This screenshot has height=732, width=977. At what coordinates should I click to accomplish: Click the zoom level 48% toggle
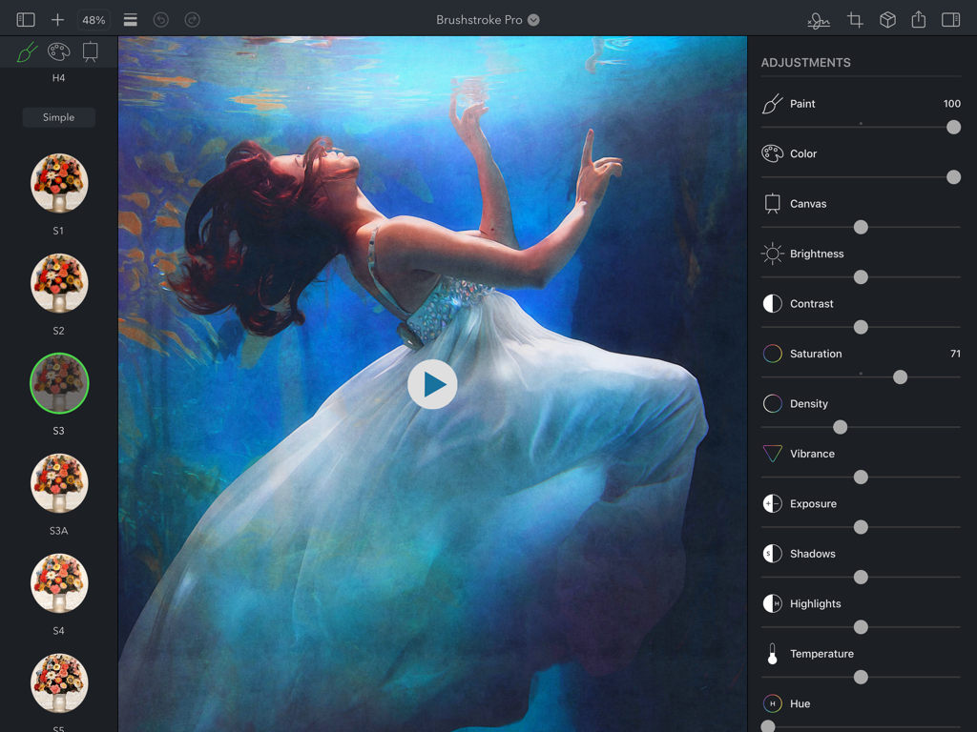point(92,19)
